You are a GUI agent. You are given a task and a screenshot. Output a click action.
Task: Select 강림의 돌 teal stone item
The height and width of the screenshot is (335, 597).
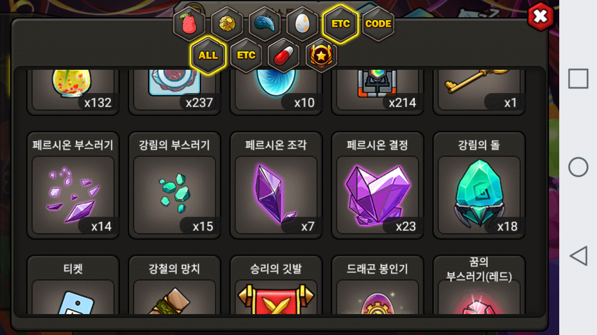pyautogui.click(x=479, y=185)
